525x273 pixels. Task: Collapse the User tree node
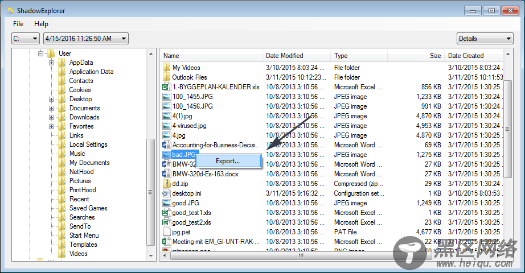(40, 53)
